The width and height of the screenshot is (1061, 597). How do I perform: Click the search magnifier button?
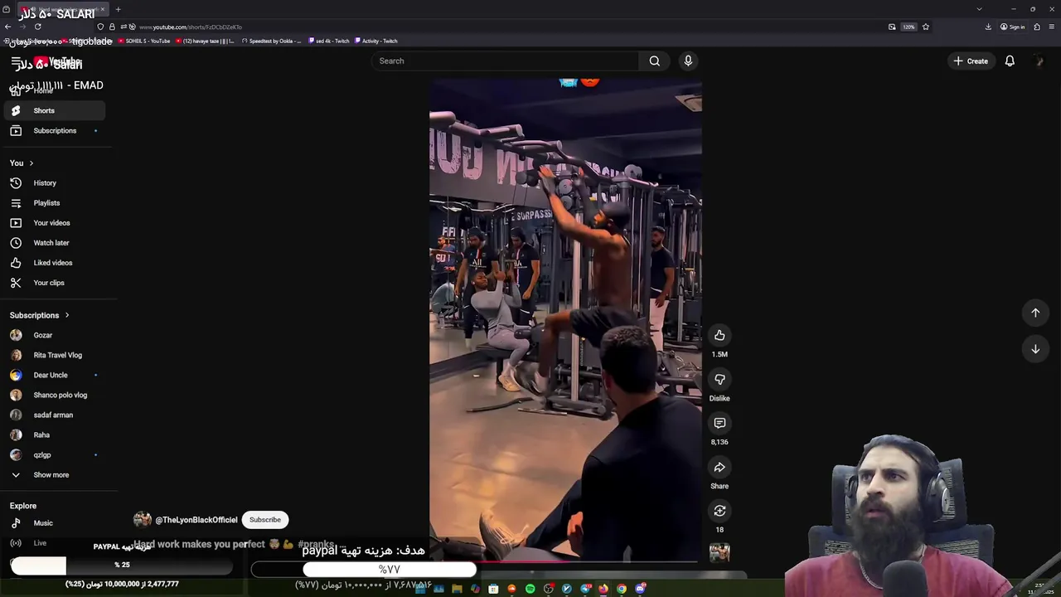click(655, 61)
